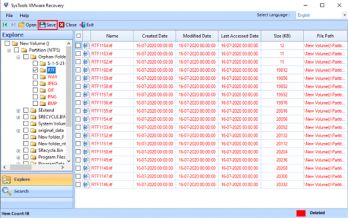Check the $RECYCLE.BIN folder checkbox
The width and height of the screenshot is (348, 218).
pos(26,117)
